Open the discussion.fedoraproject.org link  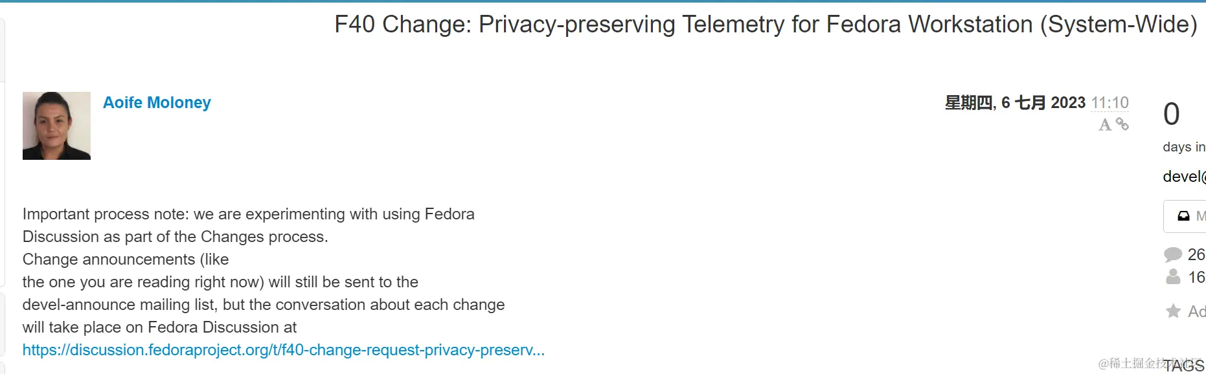coord(283,350)
